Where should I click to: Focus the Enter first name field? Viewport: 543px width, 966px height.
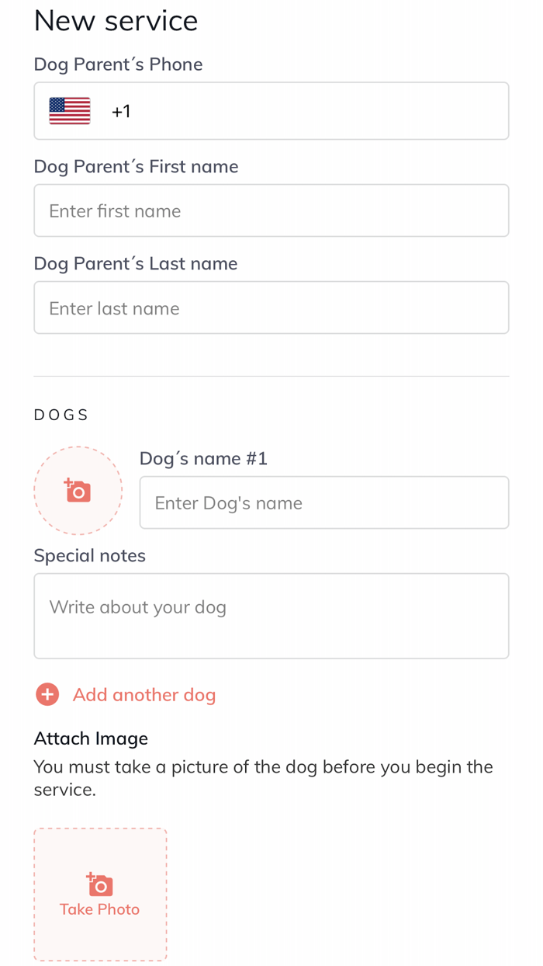[271, 210]
